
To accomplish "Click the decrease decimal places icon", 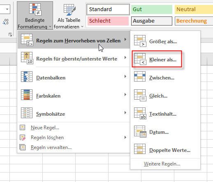I will coord(5,22).
